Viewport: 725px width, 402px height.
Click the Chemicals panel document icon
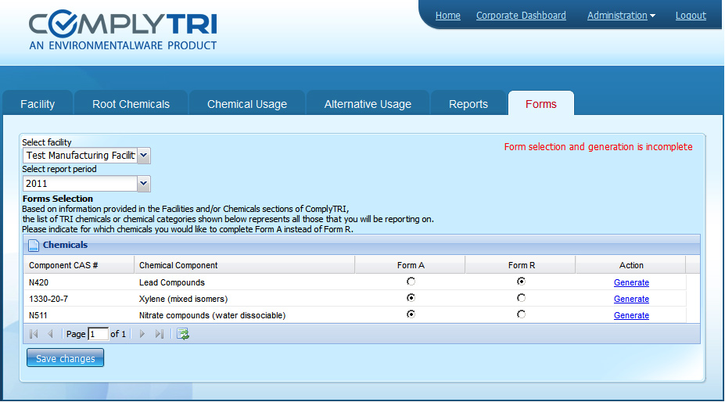[34, 246]
